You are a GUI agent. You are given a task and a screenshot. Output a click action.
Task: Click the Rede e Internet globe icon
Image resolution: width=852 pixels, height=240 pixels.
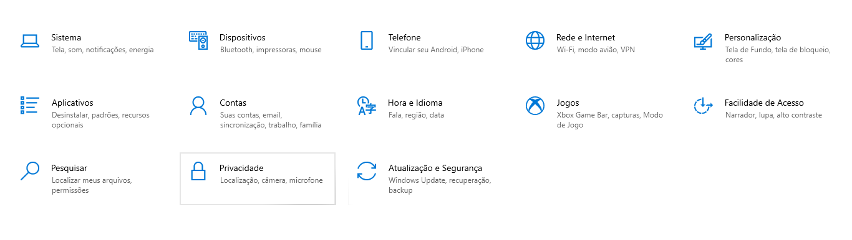tap(535, 41)
